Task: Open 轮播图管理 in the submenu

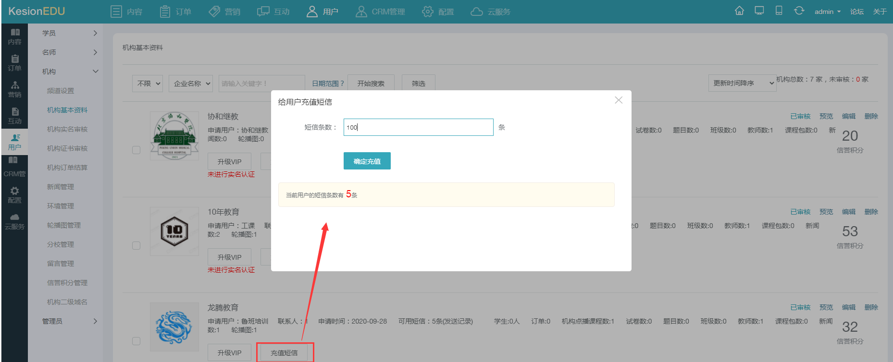Action: pyautogui.click(x=64, y=225)
